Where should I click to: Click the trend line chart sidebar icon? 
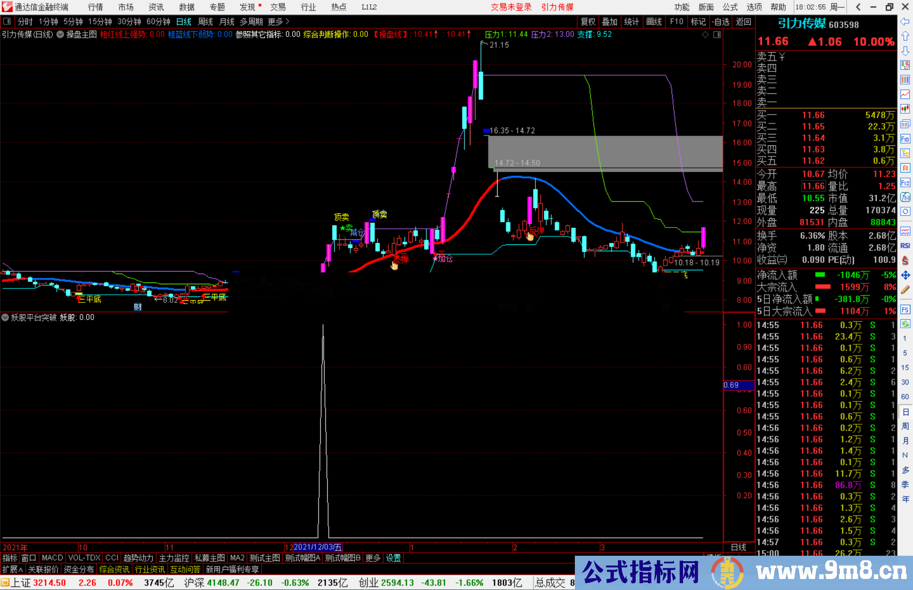tap(905, 94)
